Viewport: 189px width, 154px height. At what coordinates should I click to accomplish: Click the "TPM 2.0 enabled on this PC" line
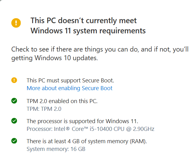coord(62,101)
